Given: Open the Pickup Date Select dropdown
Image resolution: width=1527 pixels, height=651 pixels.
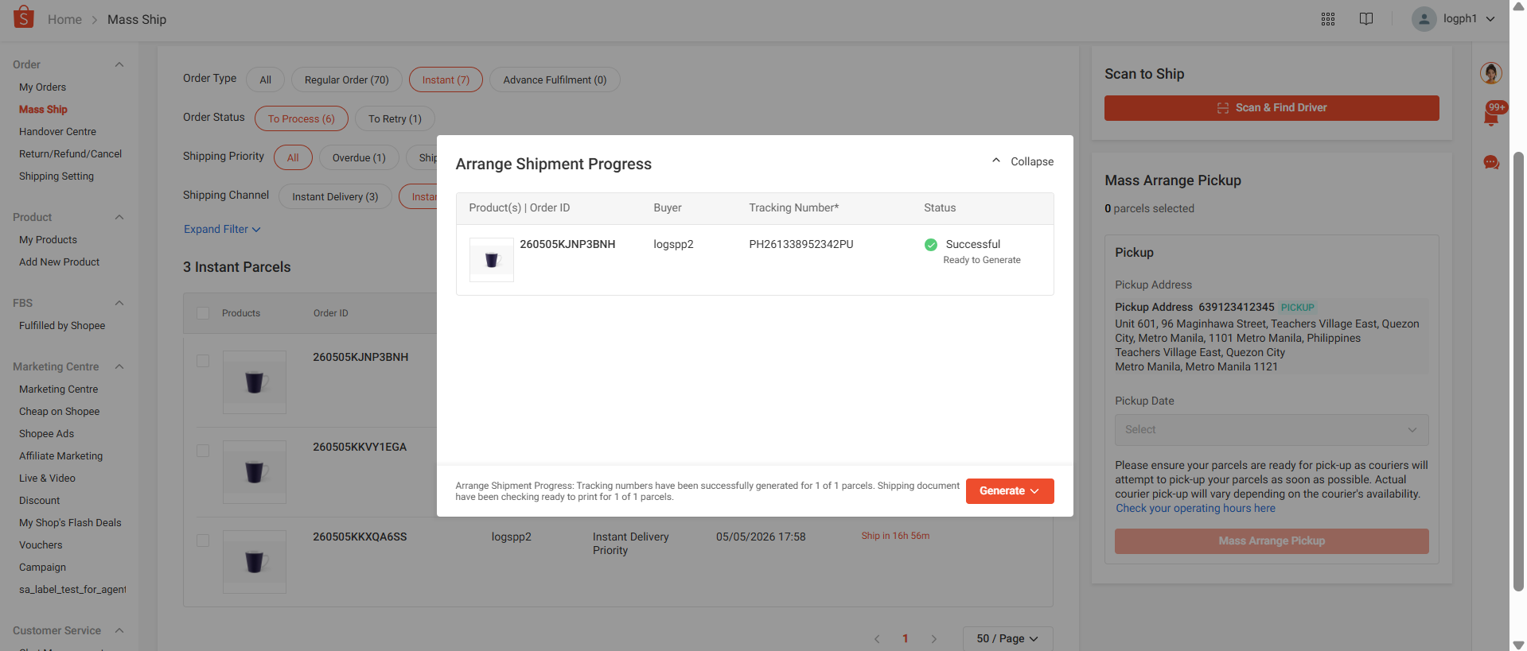Looking at the screenshot, I should pyautogui.click(x=1272, y=430).
